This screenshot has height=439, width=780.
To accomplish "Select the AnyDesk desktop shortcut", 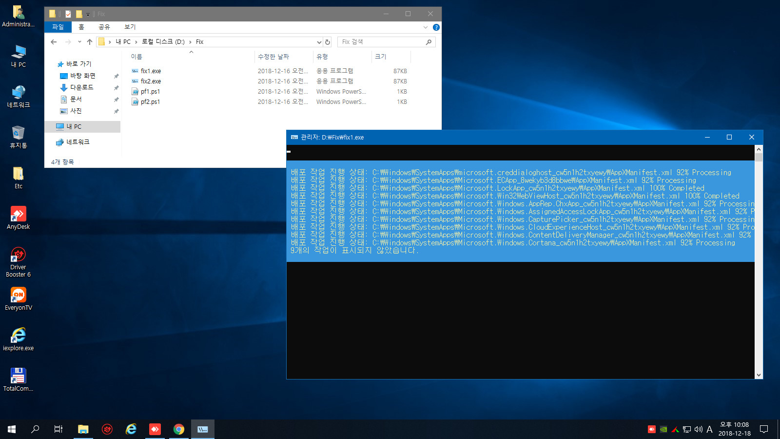I will click(18, 218).
